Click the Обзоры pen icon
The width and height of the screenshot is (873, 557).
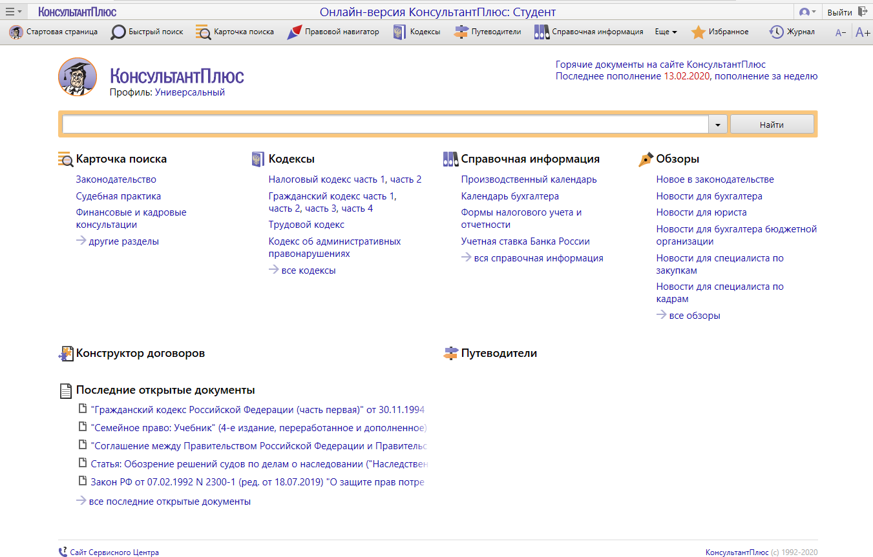point(646,159)
